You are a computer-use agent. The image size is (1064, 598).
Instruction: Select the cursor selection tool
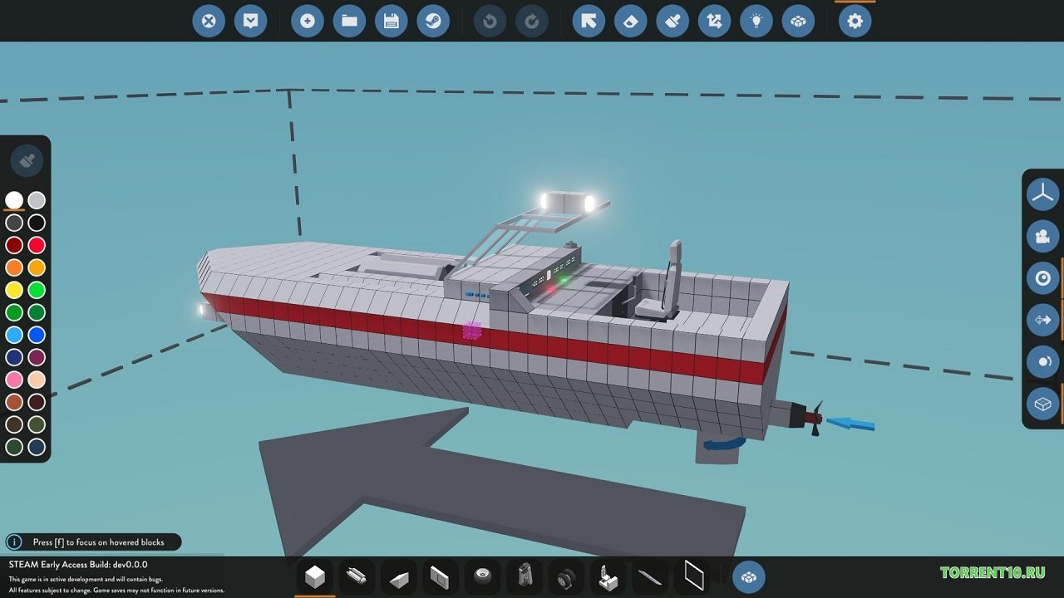tap(589, 22)
